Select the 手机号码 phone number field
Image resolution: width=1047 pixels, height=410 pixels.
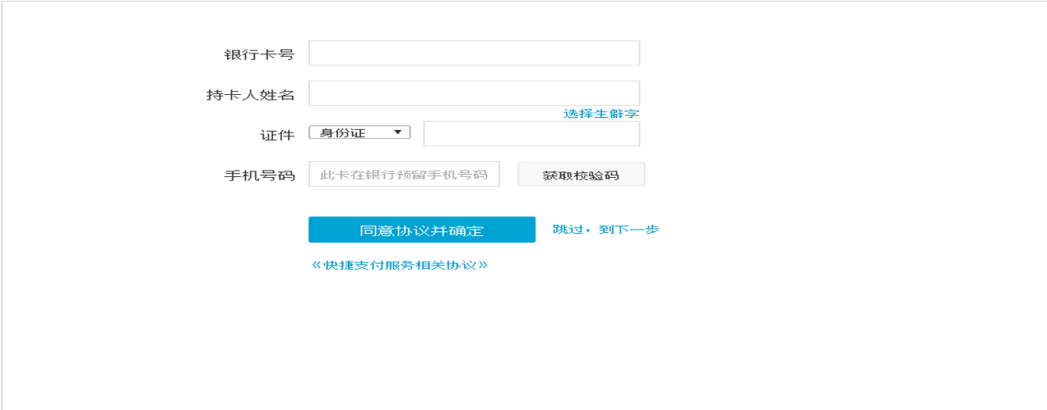point(404,174)
